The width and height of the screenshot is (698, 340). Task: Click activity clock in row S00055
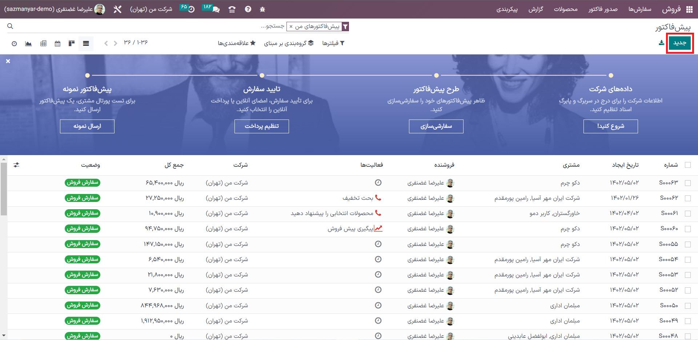(x=378, y=244)
